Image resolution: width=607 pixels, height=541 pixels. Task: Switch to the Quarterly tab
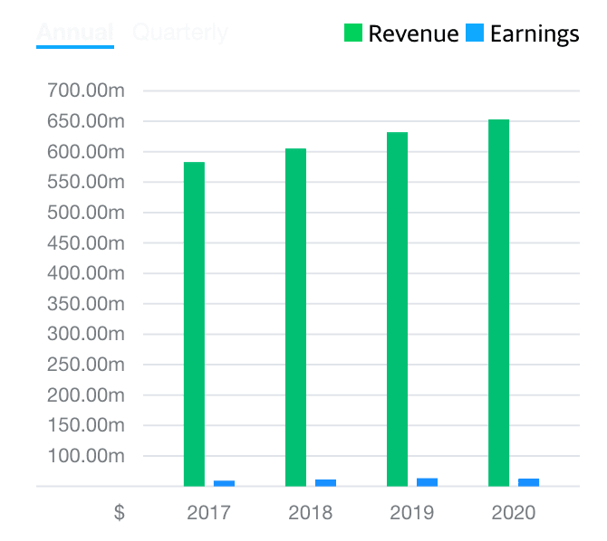(180, 33)
